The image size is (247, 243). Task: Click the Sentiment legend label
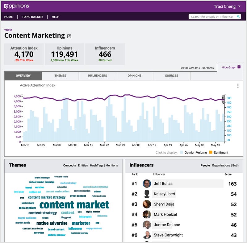221,153
